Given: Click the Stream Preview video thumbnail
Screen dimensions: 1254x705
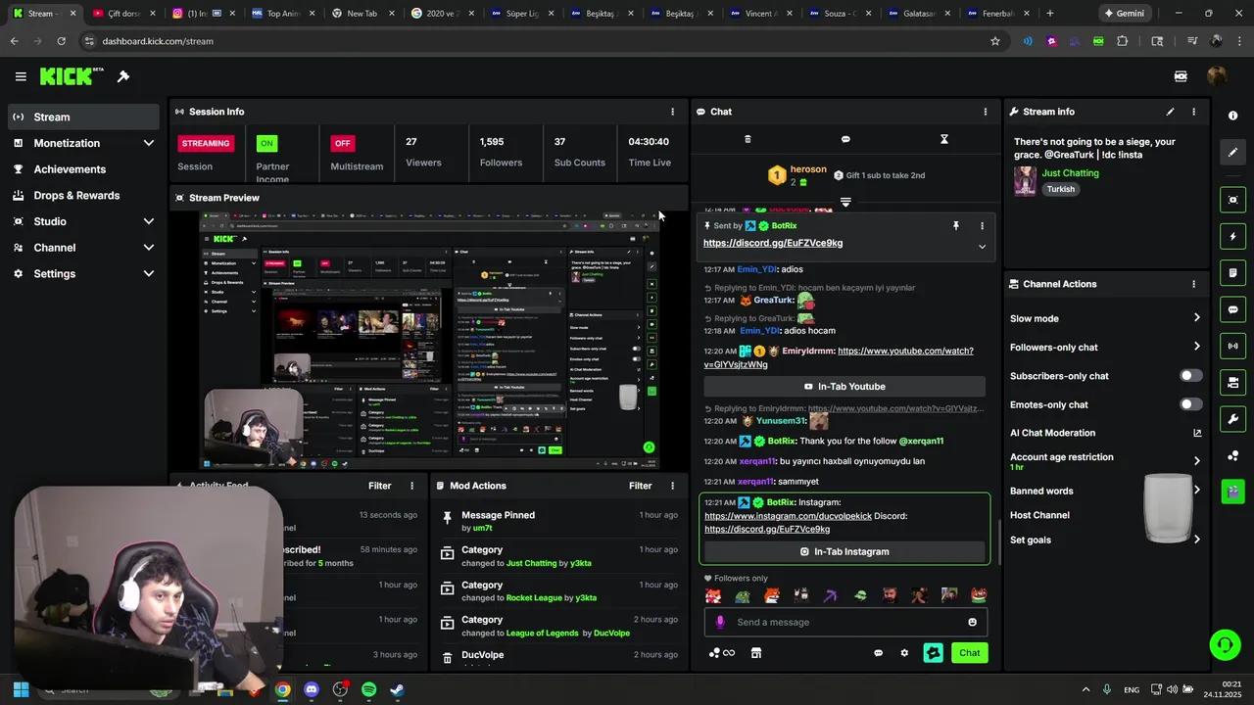Looking at the screenshot, I should 429,339.
